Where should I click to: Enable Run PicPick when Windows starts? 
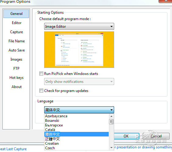[x=41, y=73]
